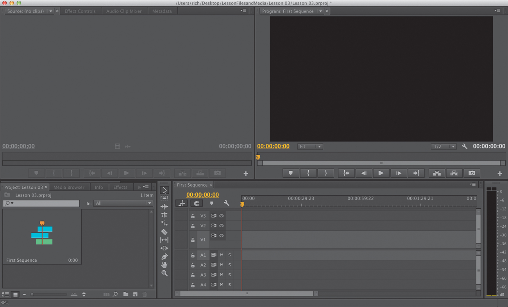508x307 pixels.
Task: Select the Rate Stretch tool
Action: click(x=165, y=223)
